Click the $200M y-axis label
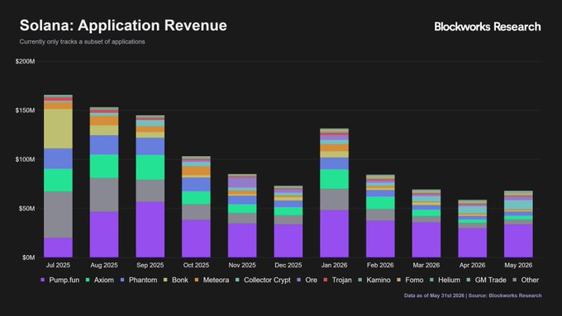Screen dimensions: 562x316 (25, 62)
